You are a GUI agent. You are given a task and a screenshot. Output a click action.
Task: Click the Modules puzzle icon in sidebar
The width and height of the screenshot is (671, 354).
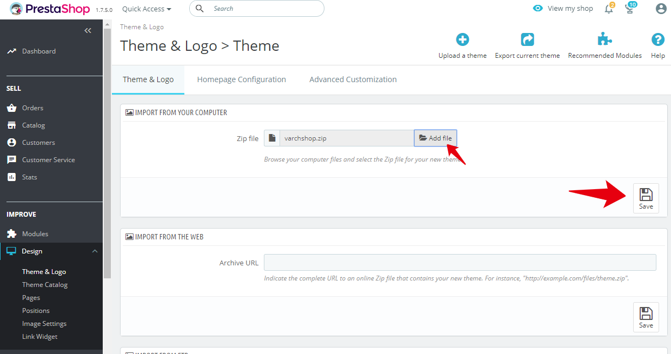[x=11, y=234]
